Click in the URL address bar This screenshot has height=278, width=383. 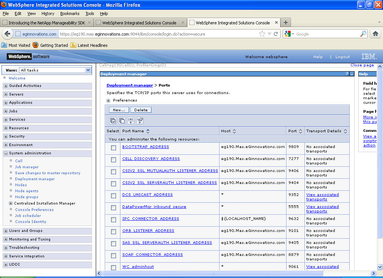[x=159, y=34]
